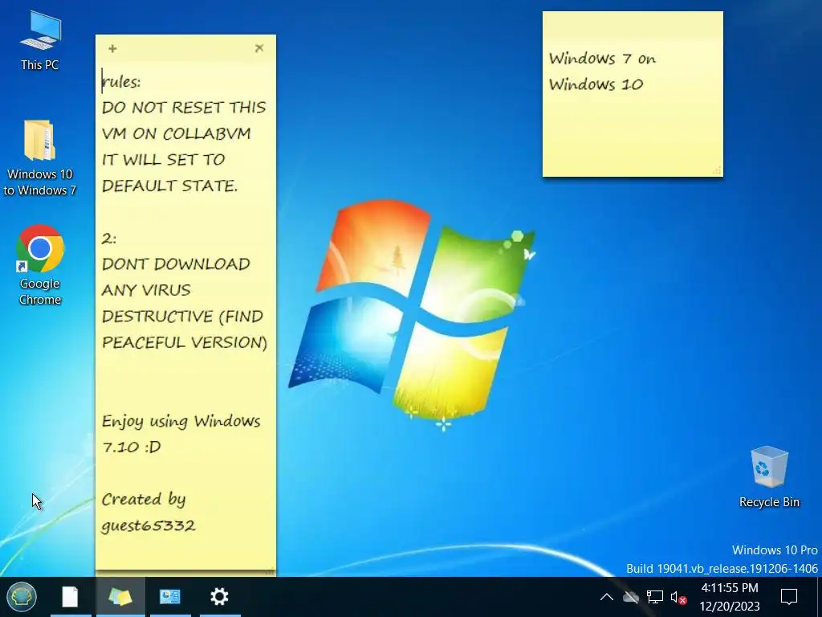Click the date 12/20/2023 in the taskbar

[729, 607]
